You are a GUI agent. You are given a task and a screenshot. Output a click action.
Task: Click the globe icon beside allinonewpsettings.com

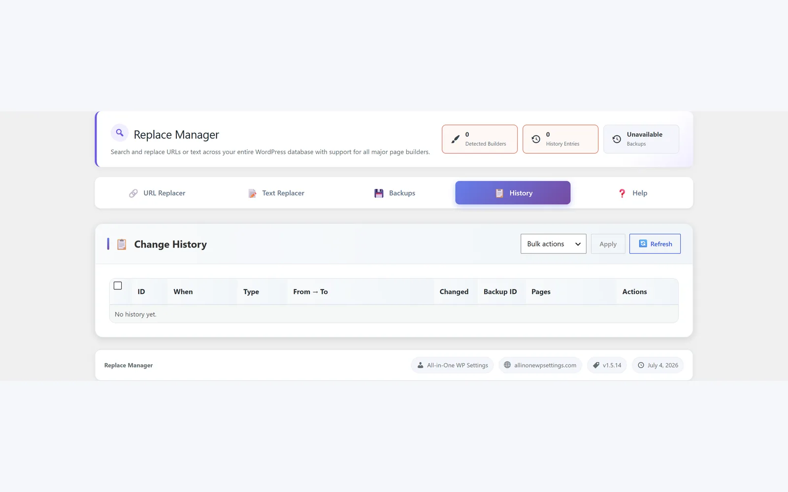point(507,365)
